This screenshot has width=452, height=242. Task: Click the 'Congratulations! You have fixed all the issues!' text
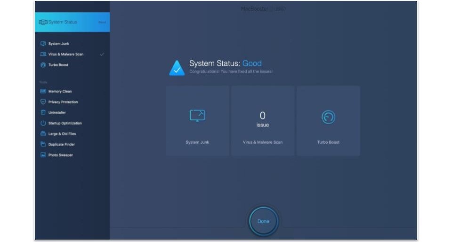click(231, 71)
